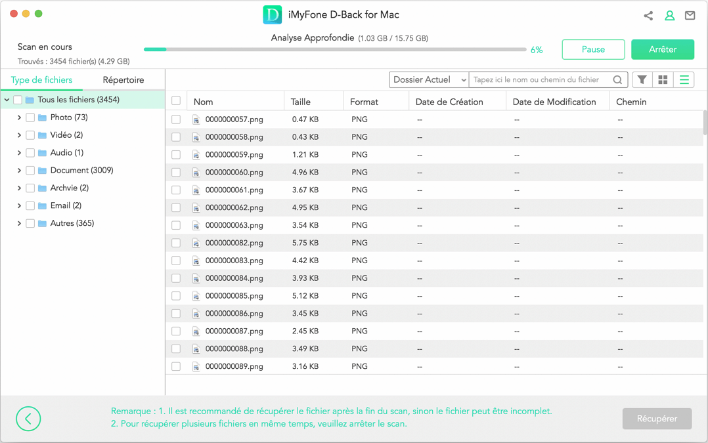Click the share icon in title bar
This screenshot has width=708, height=443.
648,16
